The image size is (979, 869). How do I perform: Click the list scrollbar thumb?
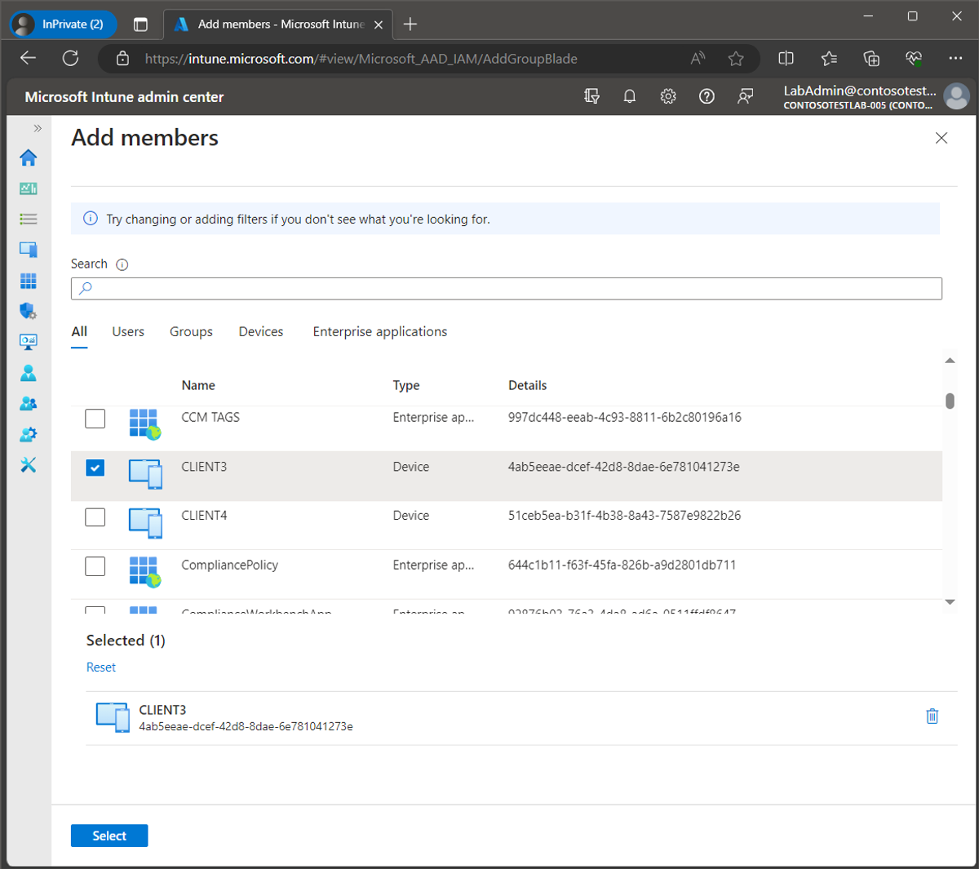[x=950, y=401]
